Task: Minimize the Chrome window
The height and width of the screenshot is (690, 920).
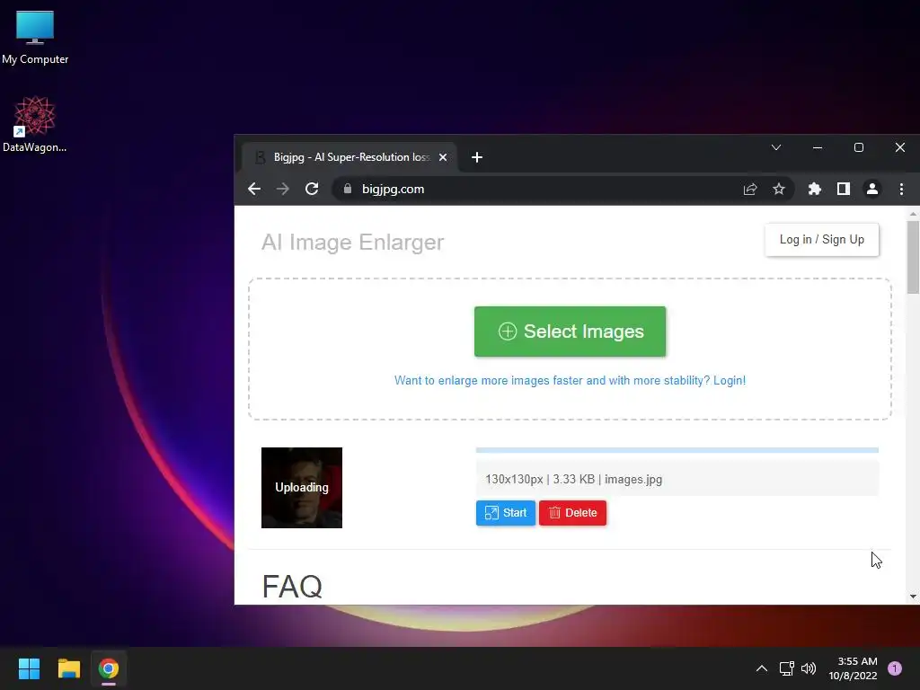Action: pyautogui.click(x=818, y=147)
